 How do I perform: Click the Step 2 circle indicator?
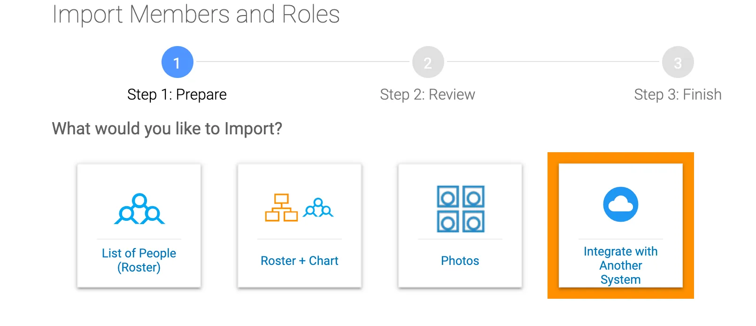[x=427, y=62]
